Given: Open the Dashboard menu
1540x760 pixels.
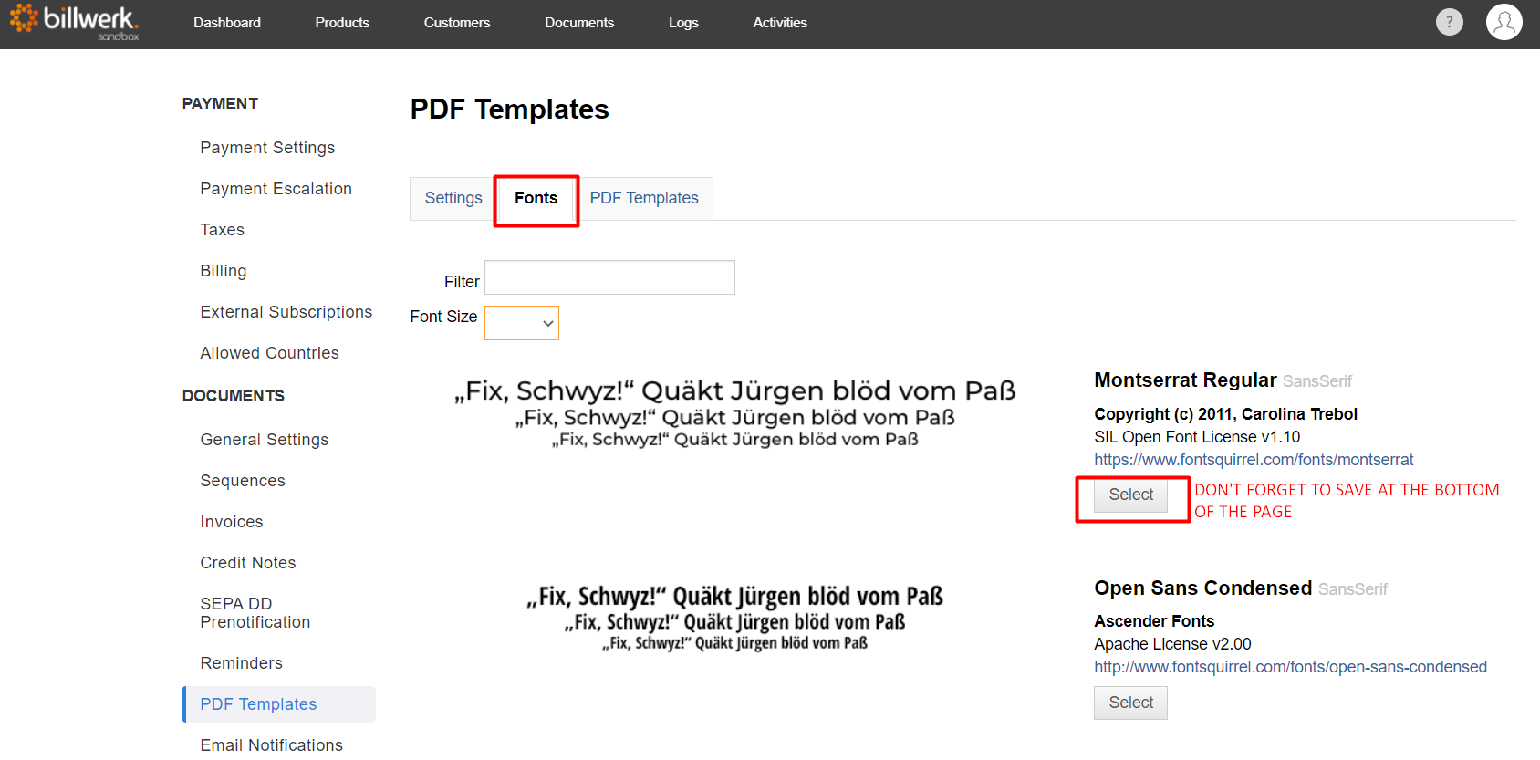Looking at the screenshot, I should click(227, 23).
